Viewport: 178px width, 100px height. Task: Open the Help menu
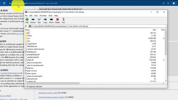tap(56, 16)
